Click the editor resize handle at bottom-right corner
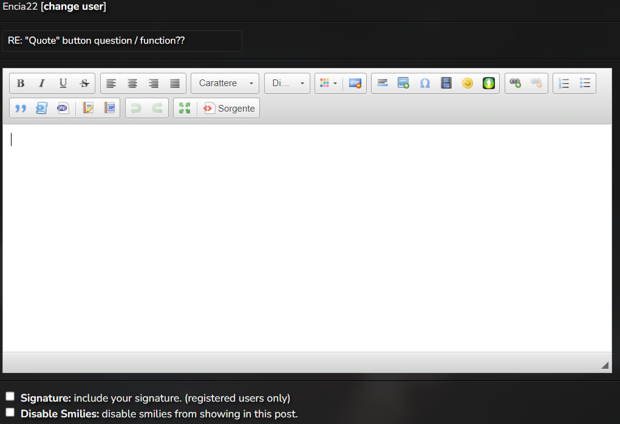 click(x=605, y=365)
